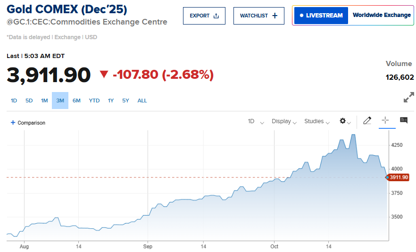
Task: Select the YTD time range tab
Action: pos(94,101)
